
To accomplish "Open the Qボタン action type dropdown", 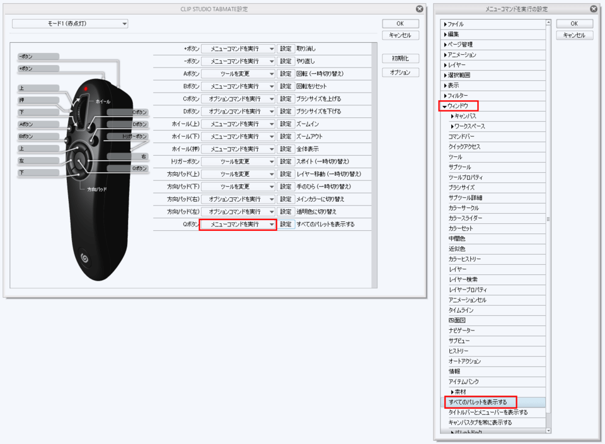I will [x=238, y=225].
